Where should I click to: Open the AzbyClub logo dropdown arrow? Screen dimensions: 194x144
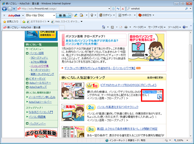23,15
